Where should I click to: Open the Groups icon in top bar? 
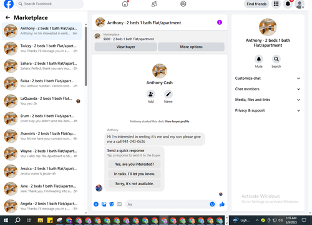(x=183, y=4)
